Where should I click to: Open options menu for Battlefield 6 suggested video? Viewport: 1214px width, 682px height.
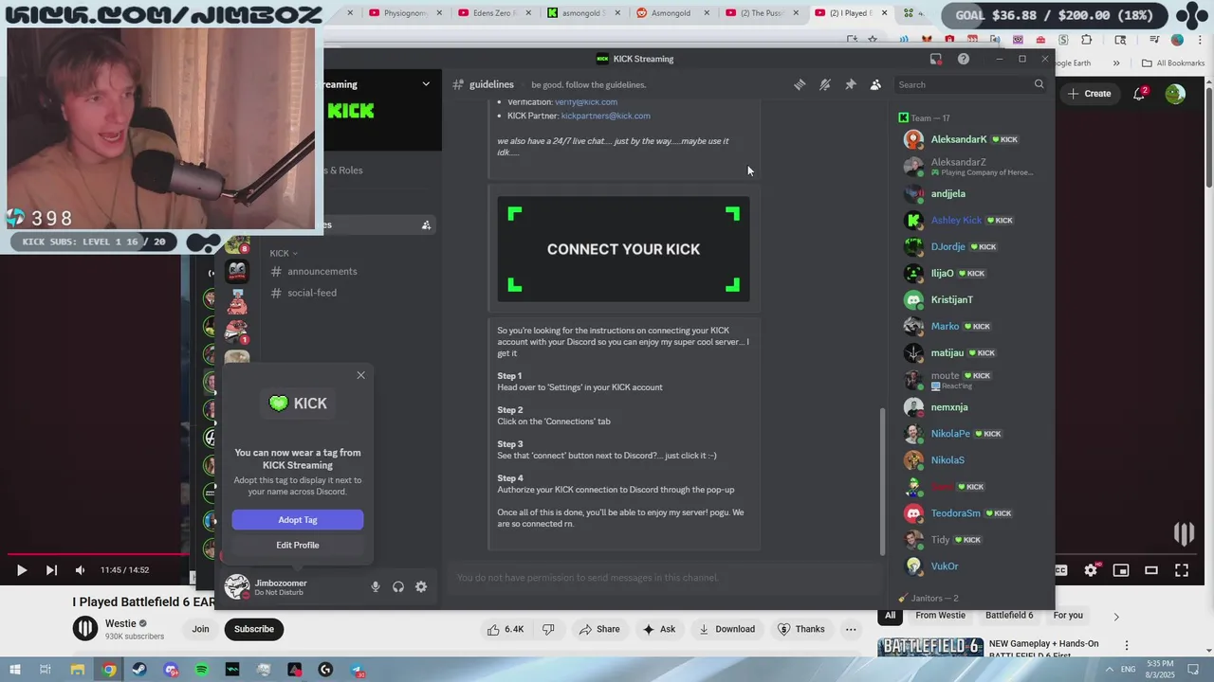(x=1127, y=645)
